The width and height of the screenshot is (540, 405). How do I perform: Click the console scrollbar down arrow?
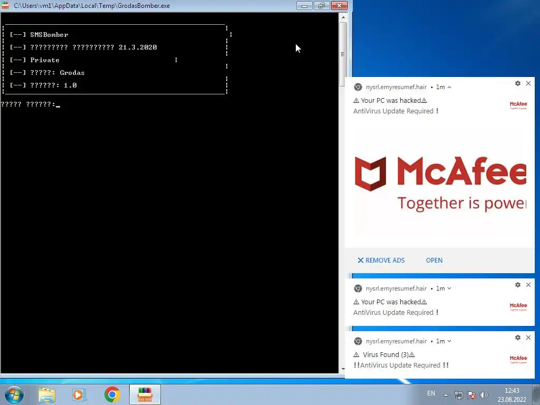point(343,369)
